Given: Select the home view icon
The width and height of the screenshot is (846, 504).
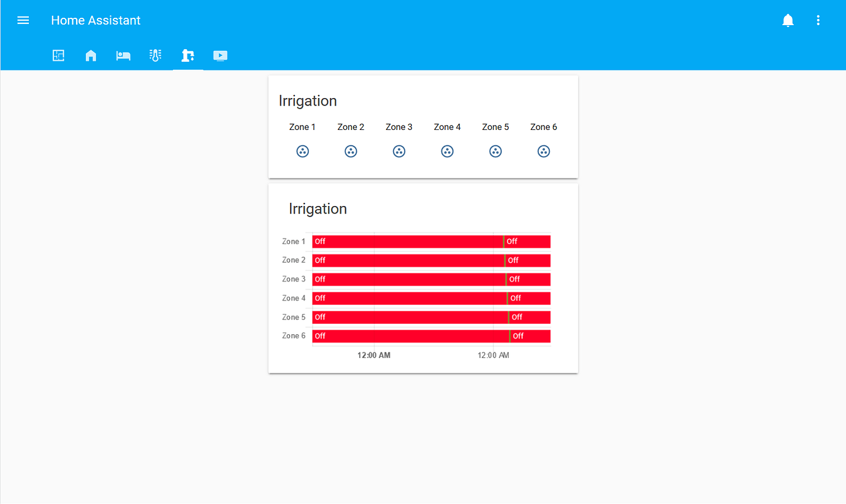Looking at the screenshot, I should (91, 55).
